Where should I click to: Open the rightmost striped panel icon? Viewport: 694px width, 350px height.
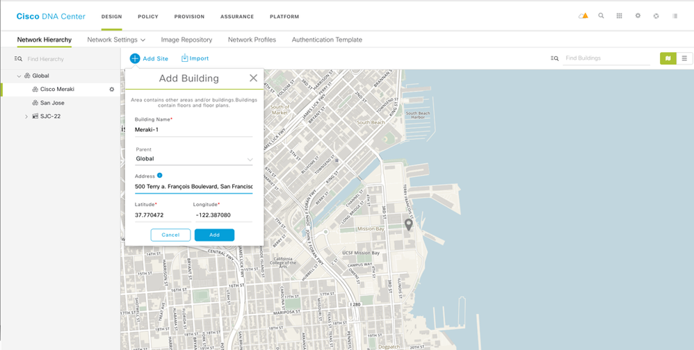coord(675,16)
